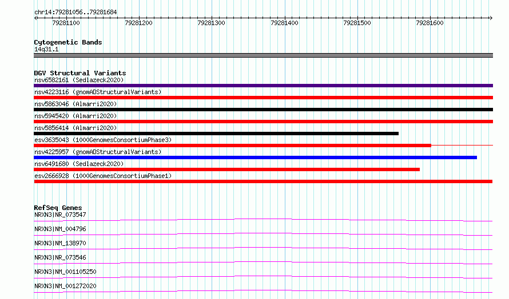
Task: Click ruler position label 79281200
Action: (138, 23)
